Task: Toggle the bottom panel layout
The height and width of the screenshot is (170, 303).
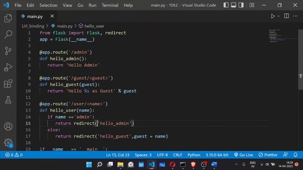Action: point(233,5)
